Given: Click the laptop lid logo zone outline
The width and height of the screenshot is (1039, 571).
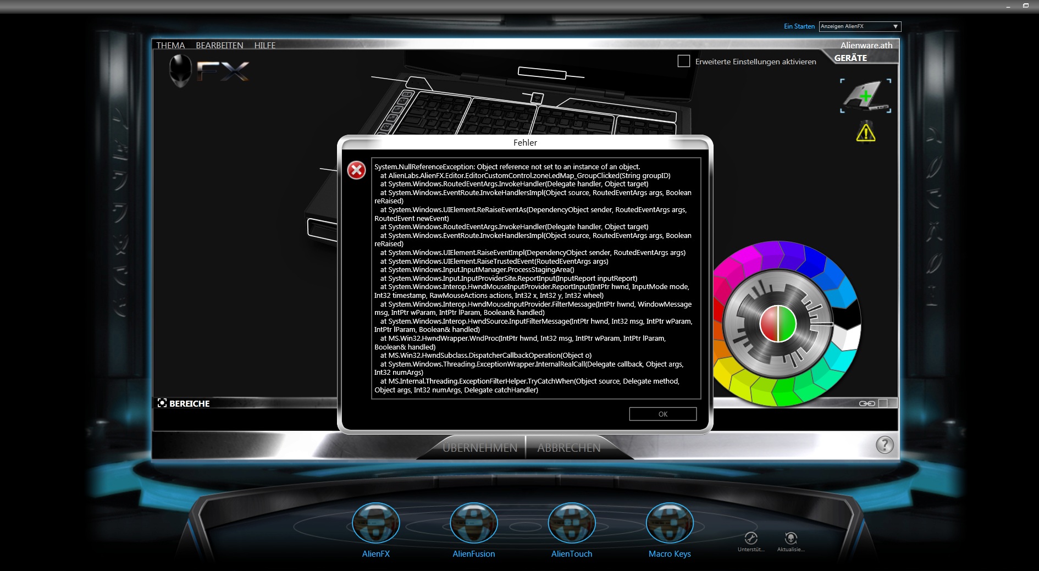Looking at the screenshot, I should (542, 73).
